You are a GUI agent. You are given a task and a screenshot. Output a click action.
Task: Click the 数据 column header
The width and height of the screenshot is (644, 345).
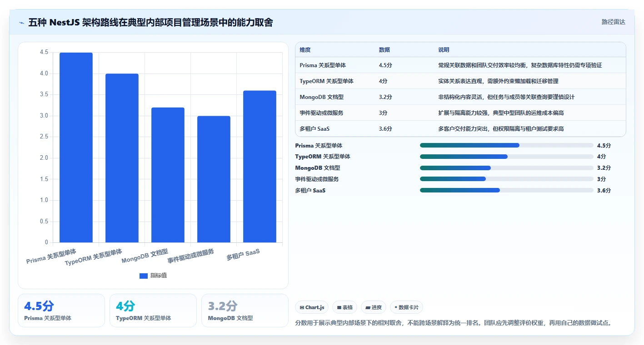click(384, 50)
